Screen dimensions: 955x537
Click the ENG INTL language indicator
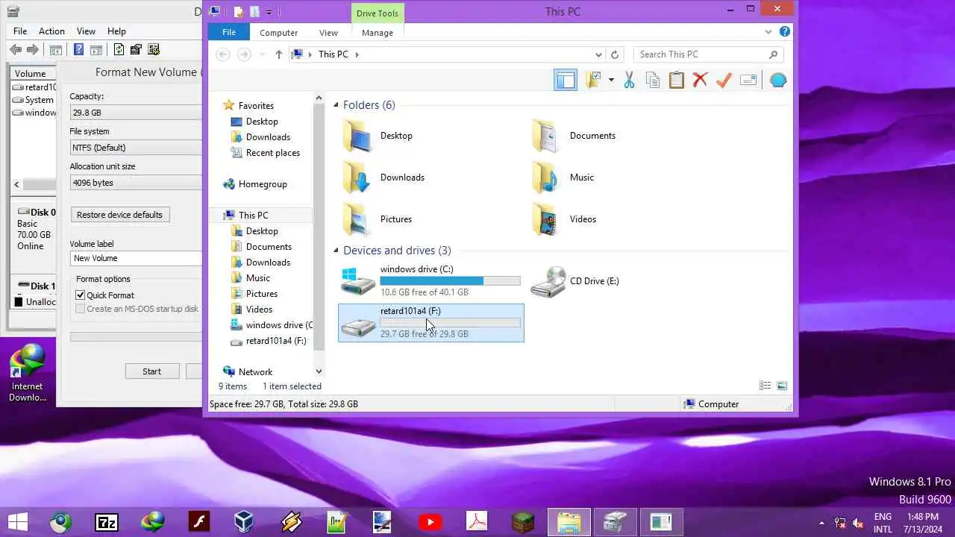click(883, 523)
